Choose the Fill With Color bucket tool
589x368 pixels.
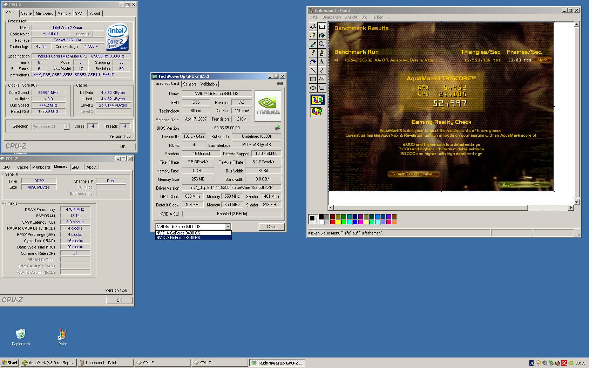click(x=322, y=35)
